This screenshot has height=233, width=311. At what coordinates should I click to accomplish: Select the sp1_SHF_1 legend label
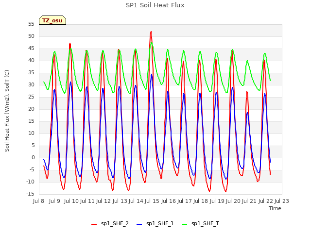[x=160, y=223]
